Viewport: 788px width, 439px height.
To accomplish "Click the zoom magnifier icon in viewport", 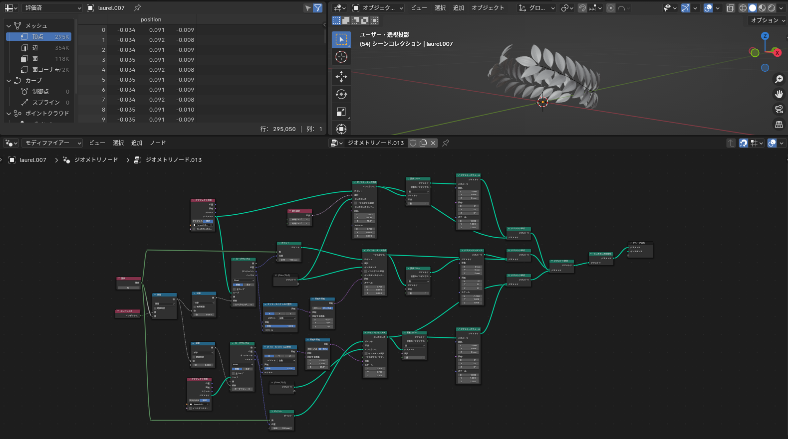I will (x=779, y=79).
